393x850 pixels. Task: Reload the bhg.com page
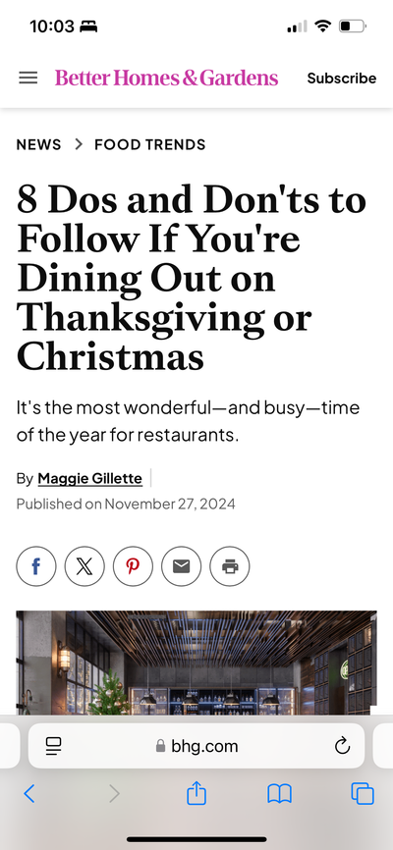[342, 747]
